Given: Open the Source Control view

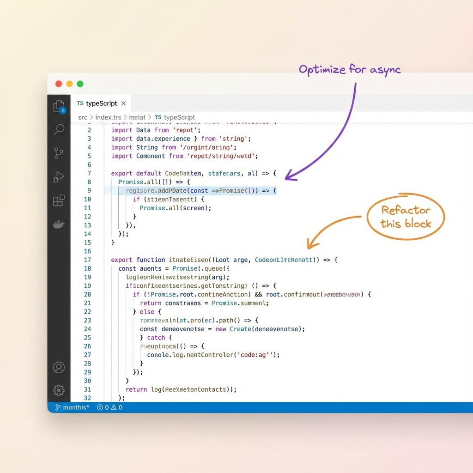Looking at the screenshot, I should pos(59,153).
